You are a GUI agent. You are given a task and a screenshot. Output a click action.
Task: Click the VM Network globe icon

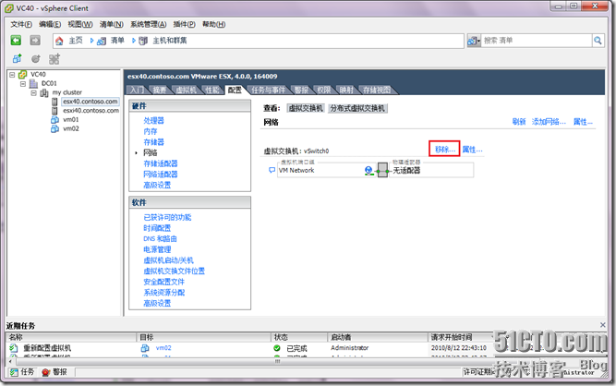368,171
